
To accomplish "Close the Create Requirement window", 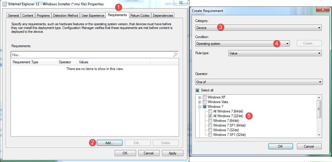I will (323, 10).
